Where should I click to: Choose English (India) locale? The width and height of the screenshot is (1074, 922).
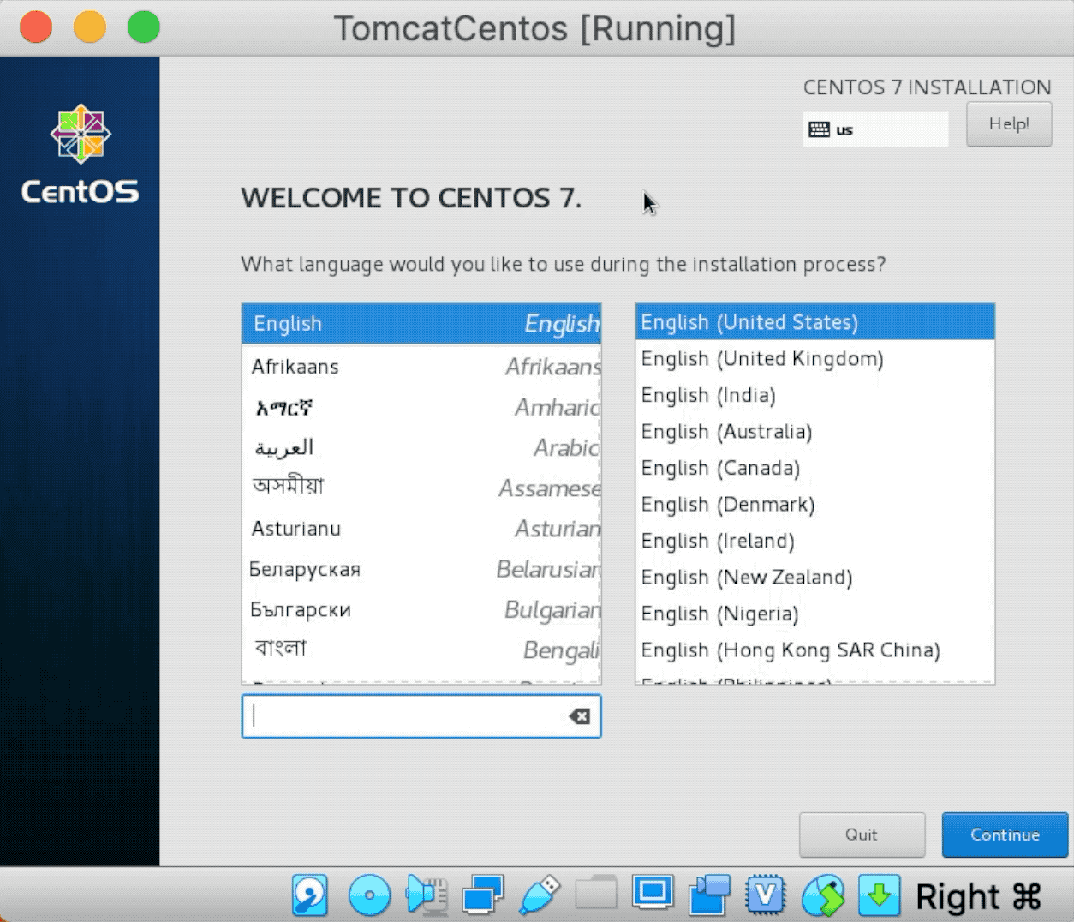(814, 395)
